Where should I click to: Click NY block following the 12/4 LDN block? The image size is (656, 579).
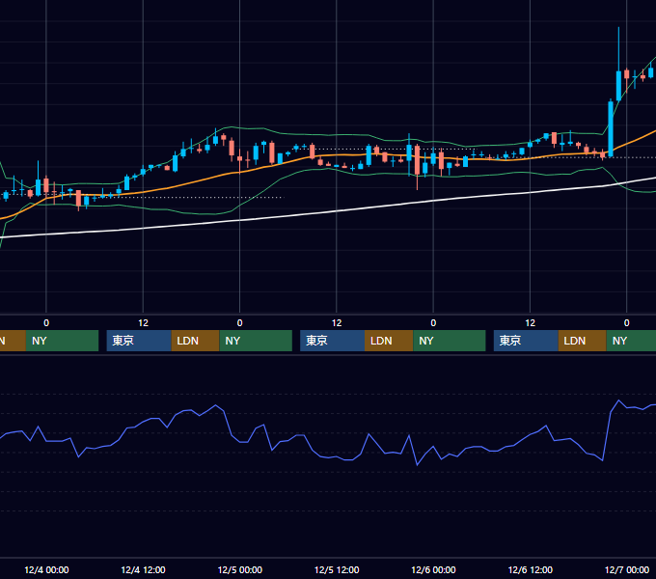[x=256, y=341]
